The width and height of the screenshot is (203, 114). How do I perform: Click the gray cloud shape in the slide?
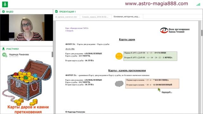[x=119, y=84]
